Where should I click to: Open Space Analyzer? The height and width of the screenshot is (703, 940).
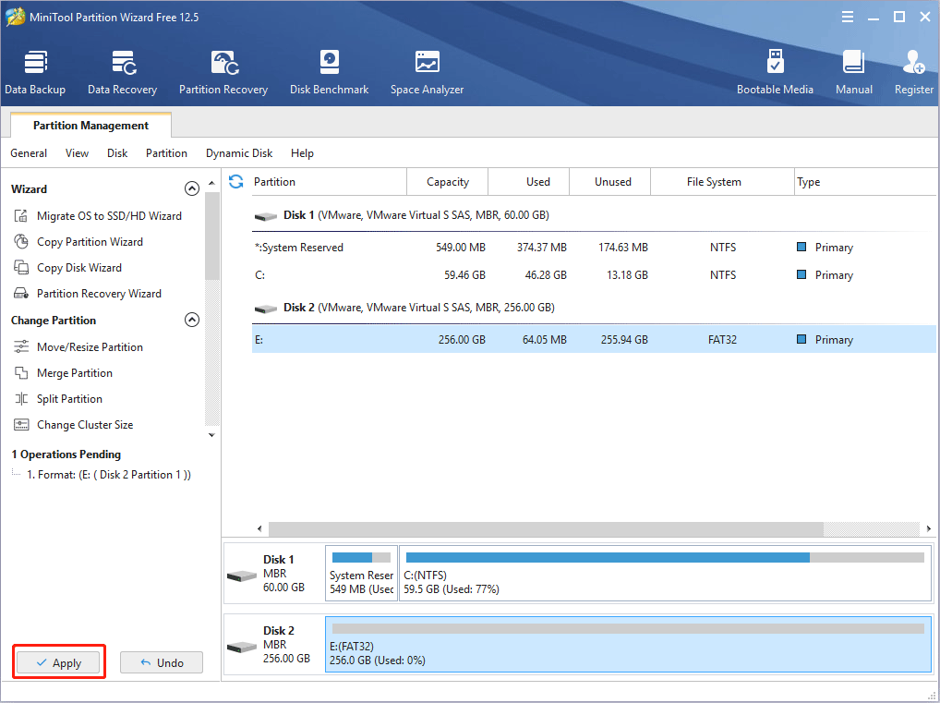pyautogui.click(x=427, y=73)
